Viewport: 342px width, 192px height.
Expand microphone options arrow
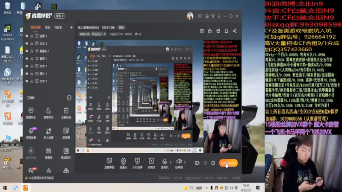point(171,162)
